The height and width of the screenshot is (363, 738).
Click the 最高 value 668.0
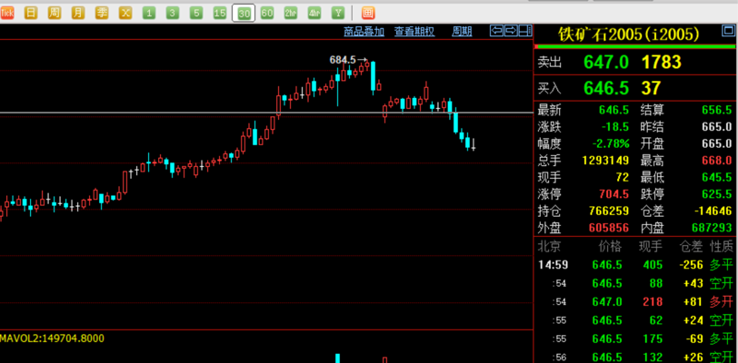pyautogui.click(x=717, y=161)
